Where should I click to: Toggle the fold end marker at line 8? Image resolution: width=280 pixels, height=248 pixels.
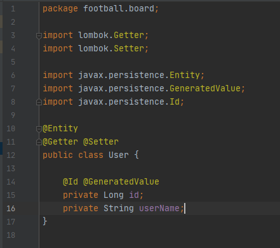39,102
